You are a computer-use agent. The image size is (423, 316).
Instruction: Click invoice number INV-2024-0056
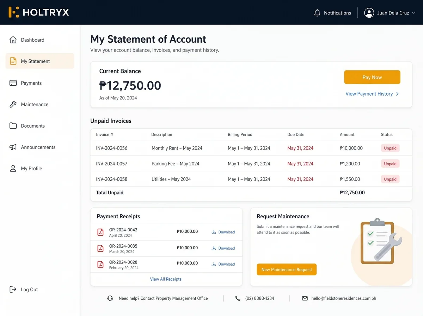point(112,148)
